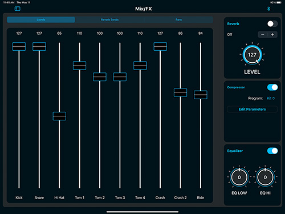Click the Reverb LEVEL knob

click(252, 55)
